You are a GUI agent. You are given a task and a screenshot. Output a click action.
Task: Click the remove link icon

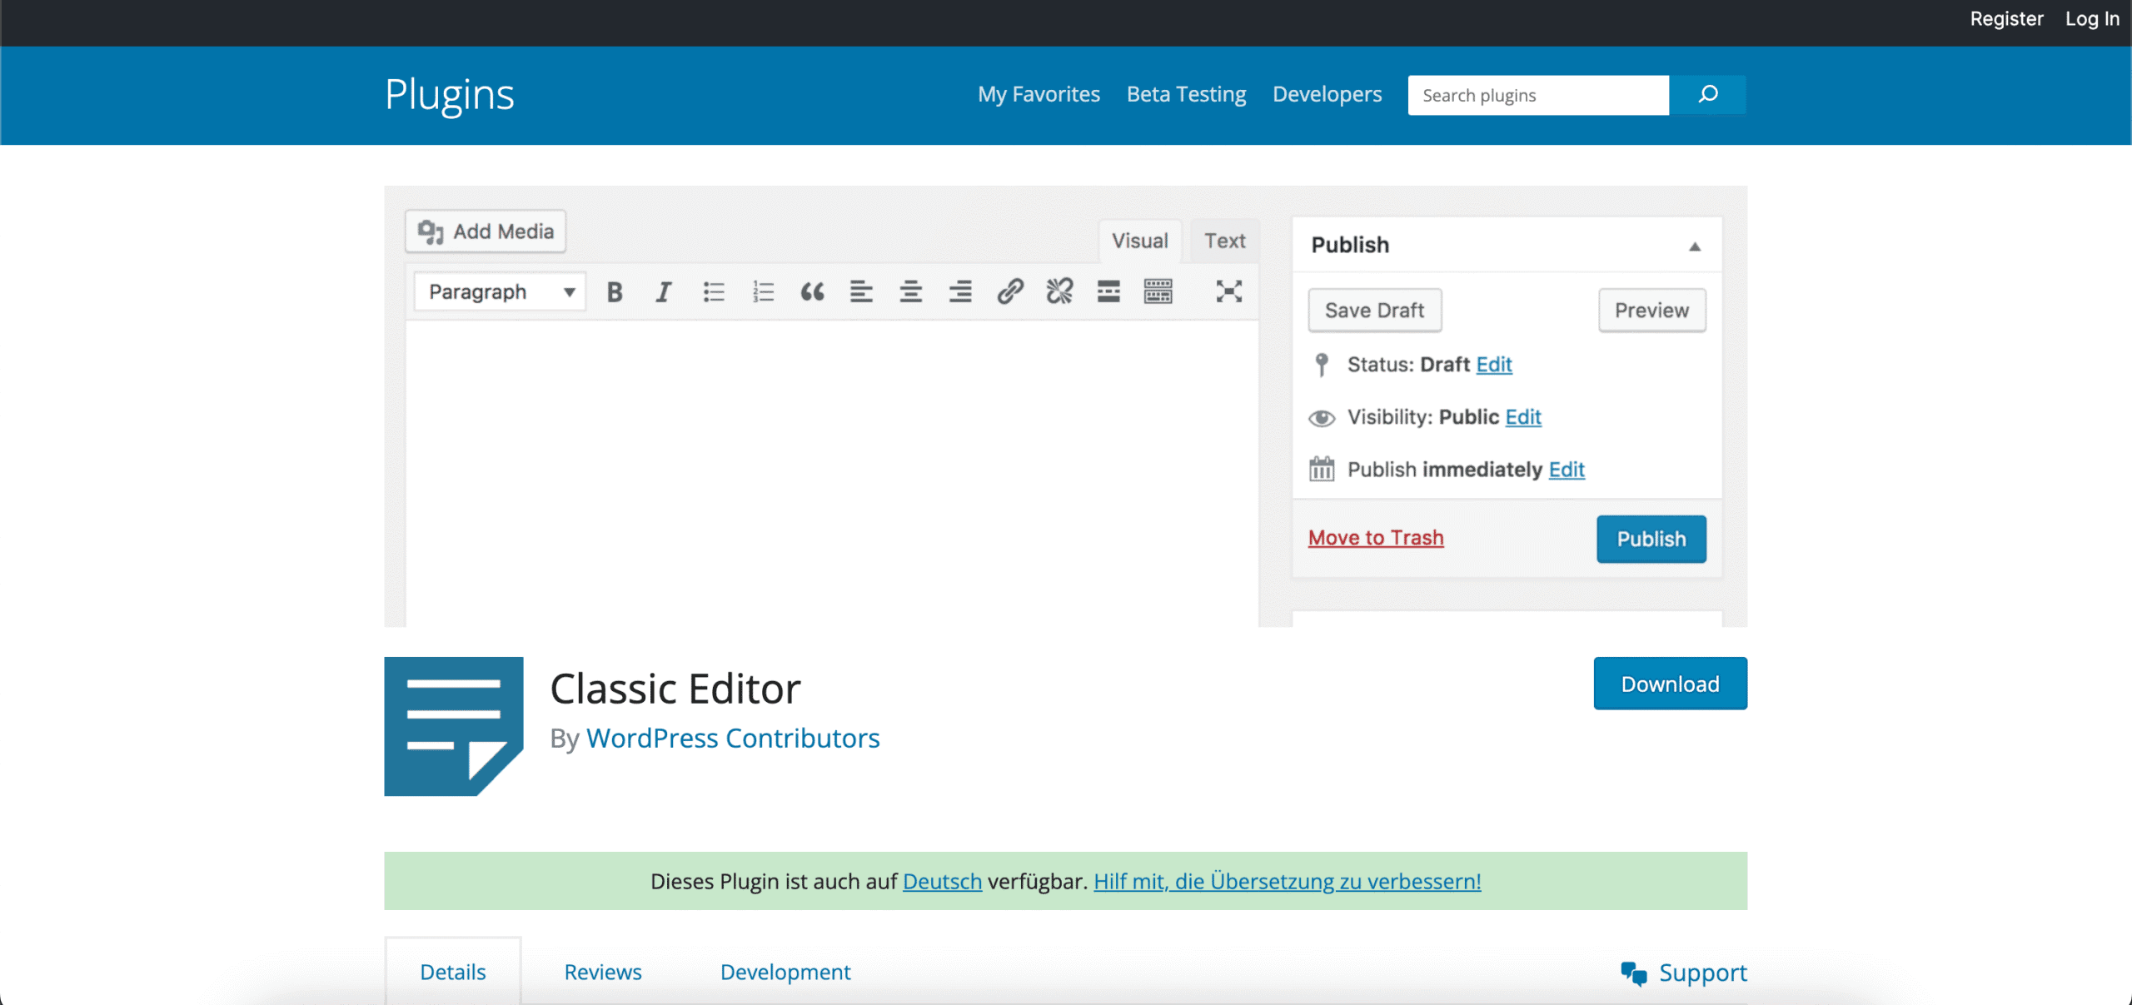pos(1059,291)
